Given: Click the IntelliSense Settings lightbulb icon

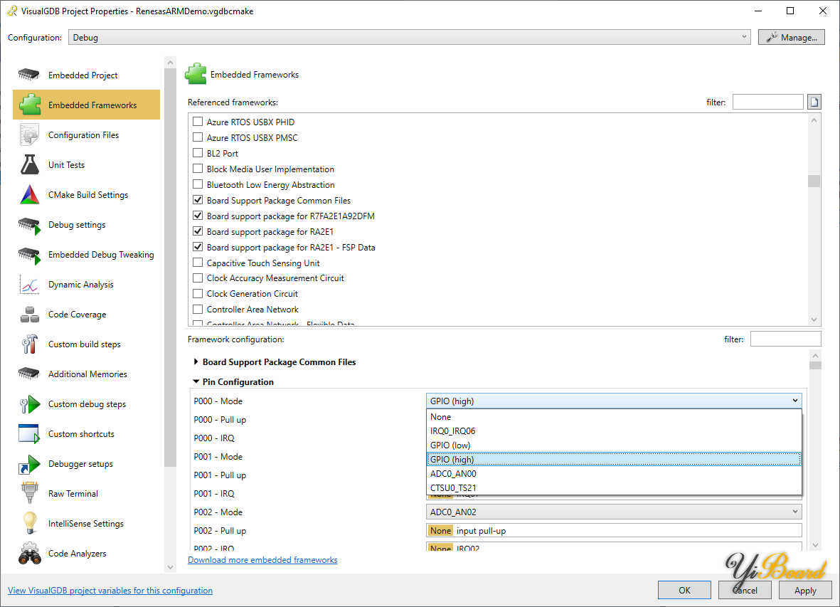Looking at the screenshot, I should coord(29,524).
